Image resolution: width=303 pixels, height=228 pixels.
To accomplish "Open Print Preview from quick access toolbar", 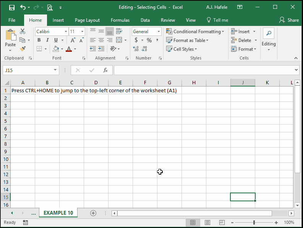I will pos(50,8).
